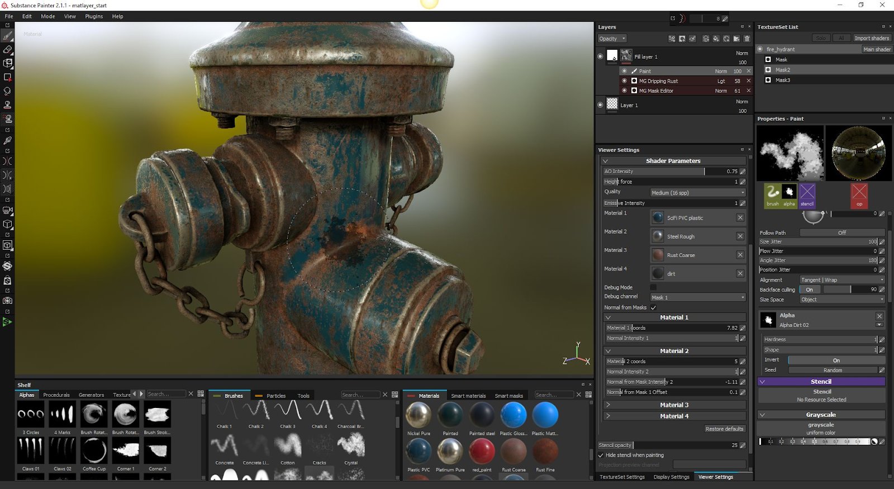Open the Alignment Tangent | Wrap dropdown
894x489 pixels.
tap(841, 280)
